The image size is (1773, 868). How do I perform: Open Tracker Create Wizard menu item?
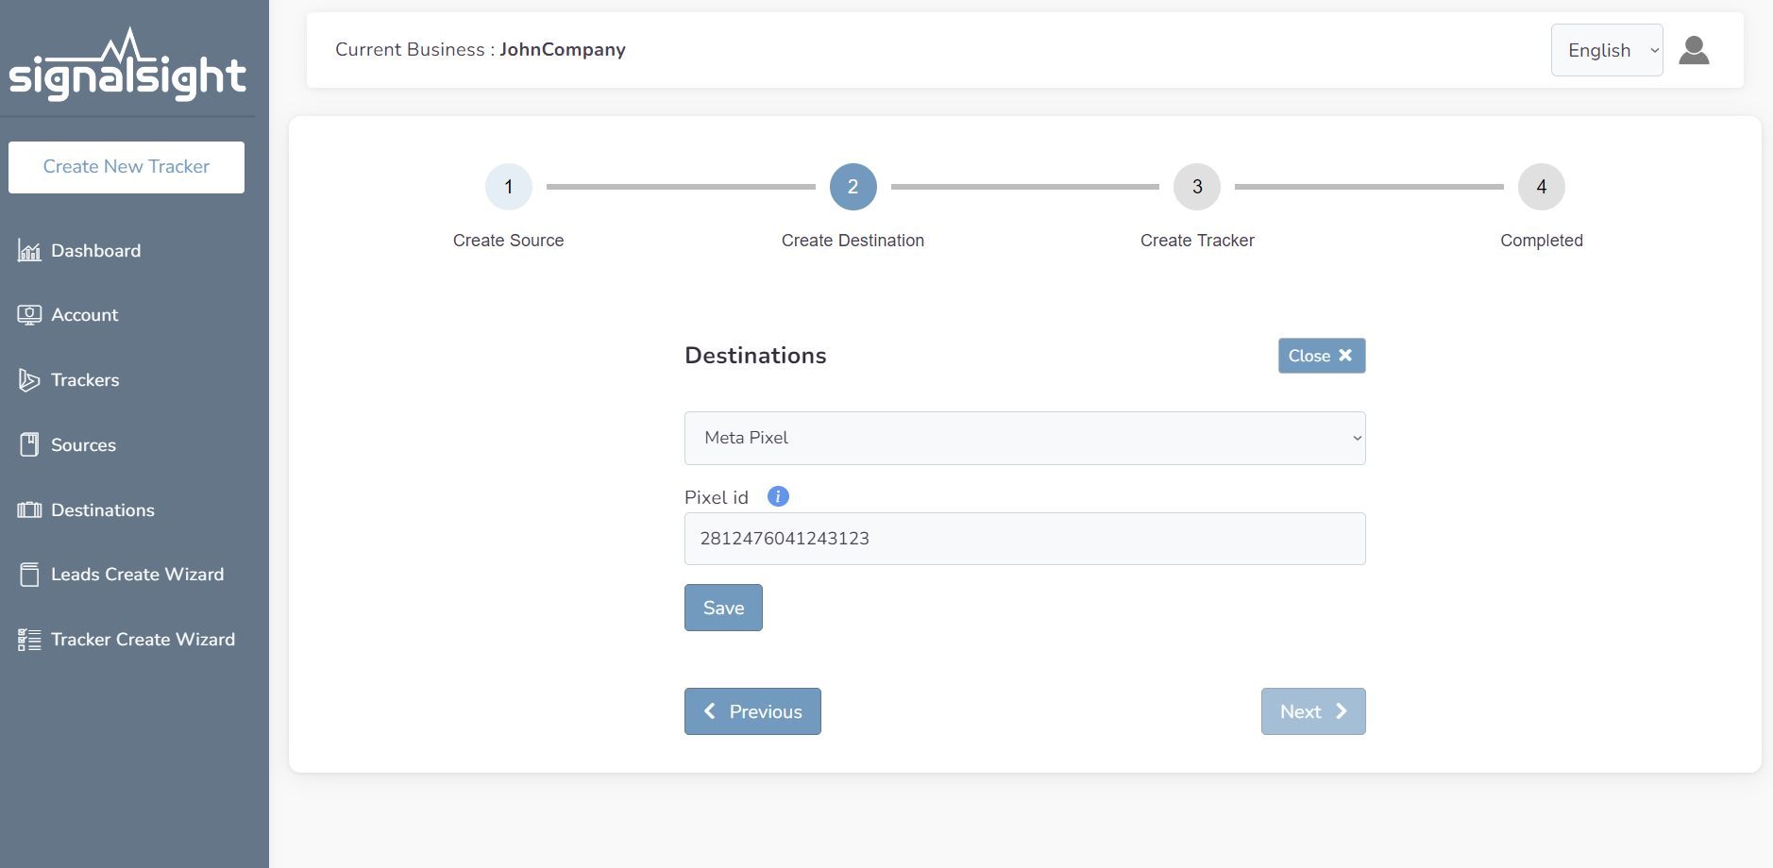[143, 640]
